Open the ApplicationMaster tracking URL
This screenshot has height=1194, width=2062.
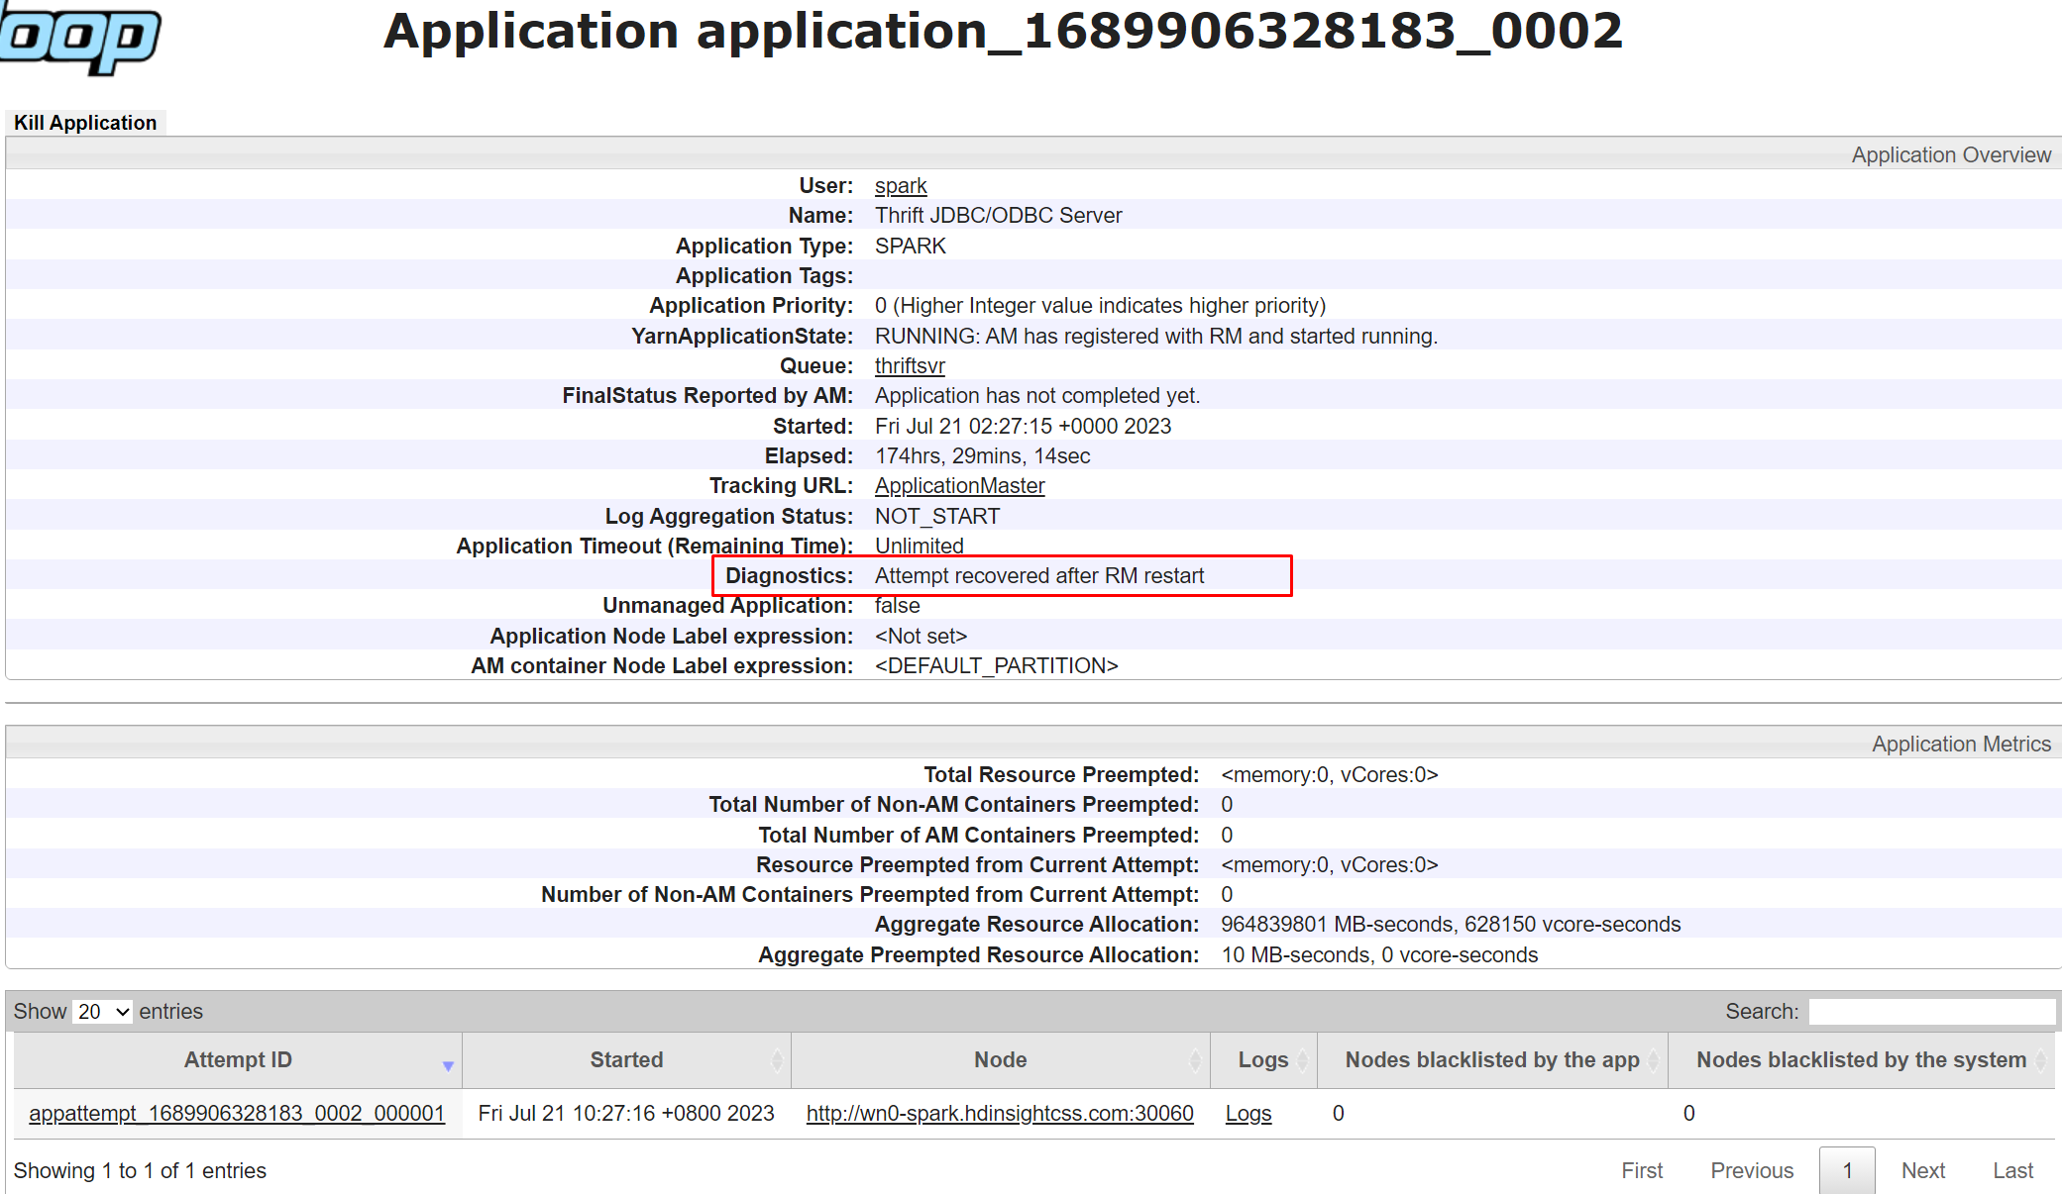pyautogui.click(x=954, y=485)
